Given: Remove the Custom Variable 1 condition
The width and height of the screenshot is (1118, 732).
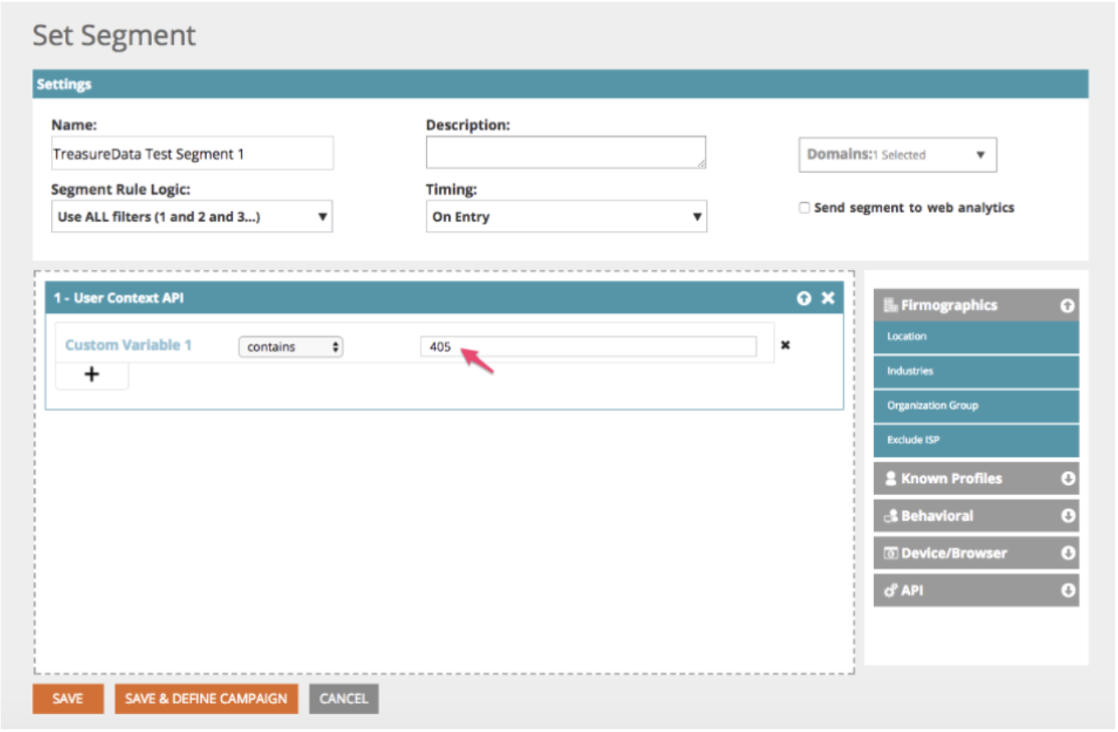Looking at the screenshot, I should [785, 345].
